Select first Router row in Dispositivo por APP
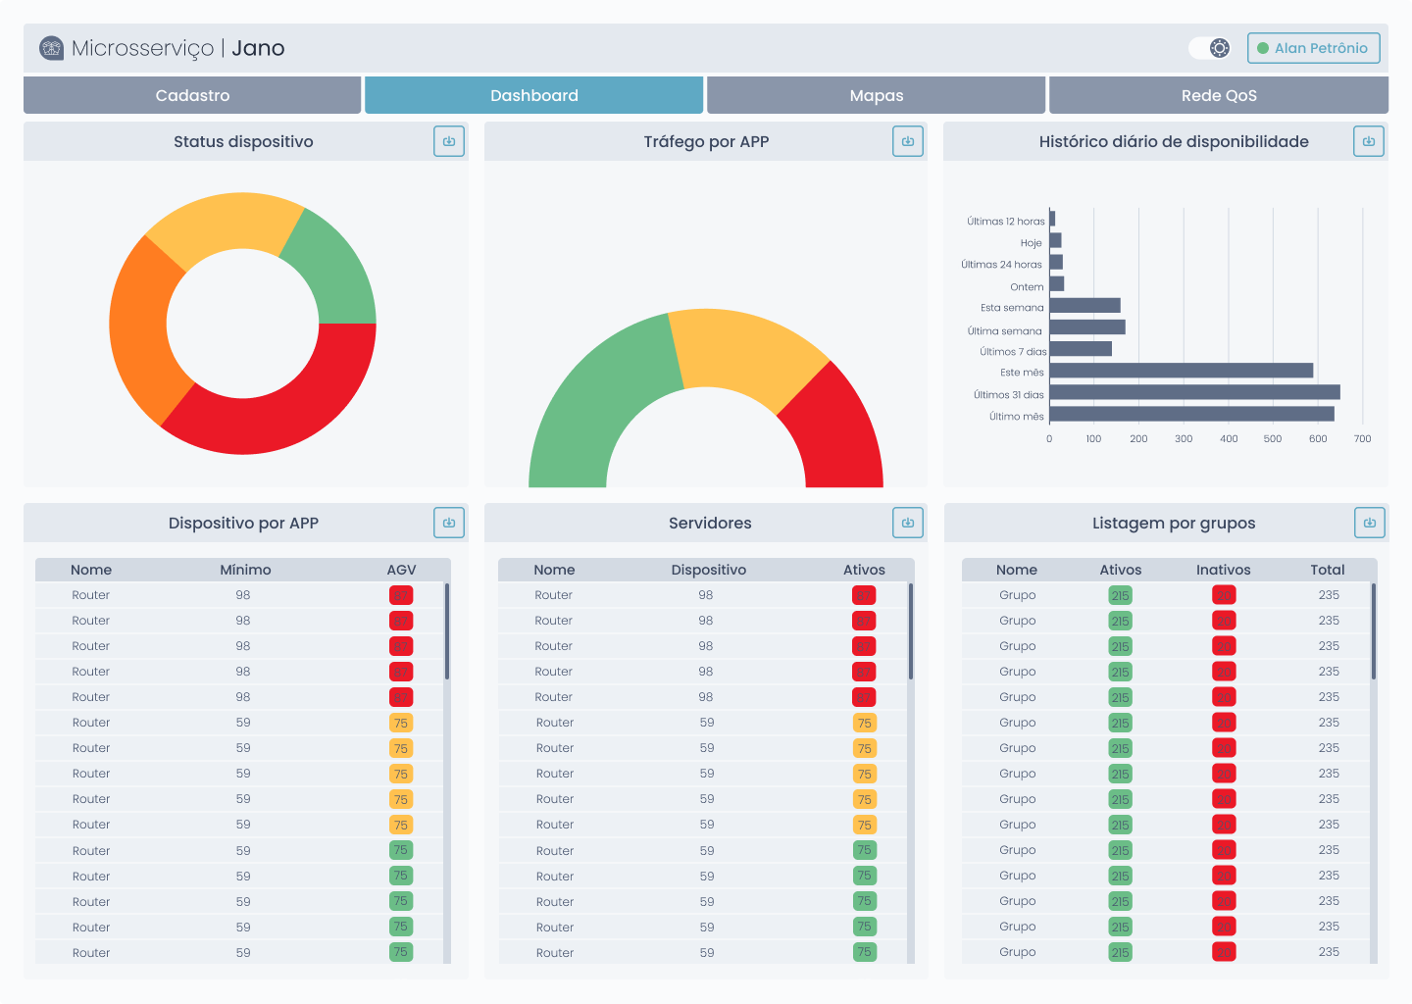1412x1004 pixels. coord(239,595)
